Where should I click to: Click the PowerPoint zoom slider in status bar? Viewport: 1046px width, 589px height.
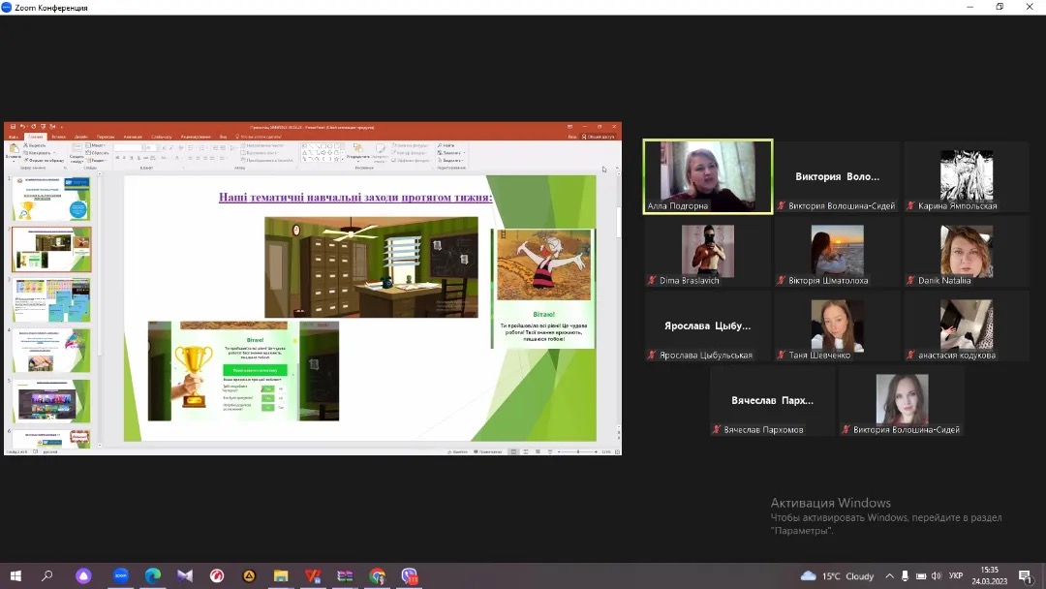click(x=579, y=451)
